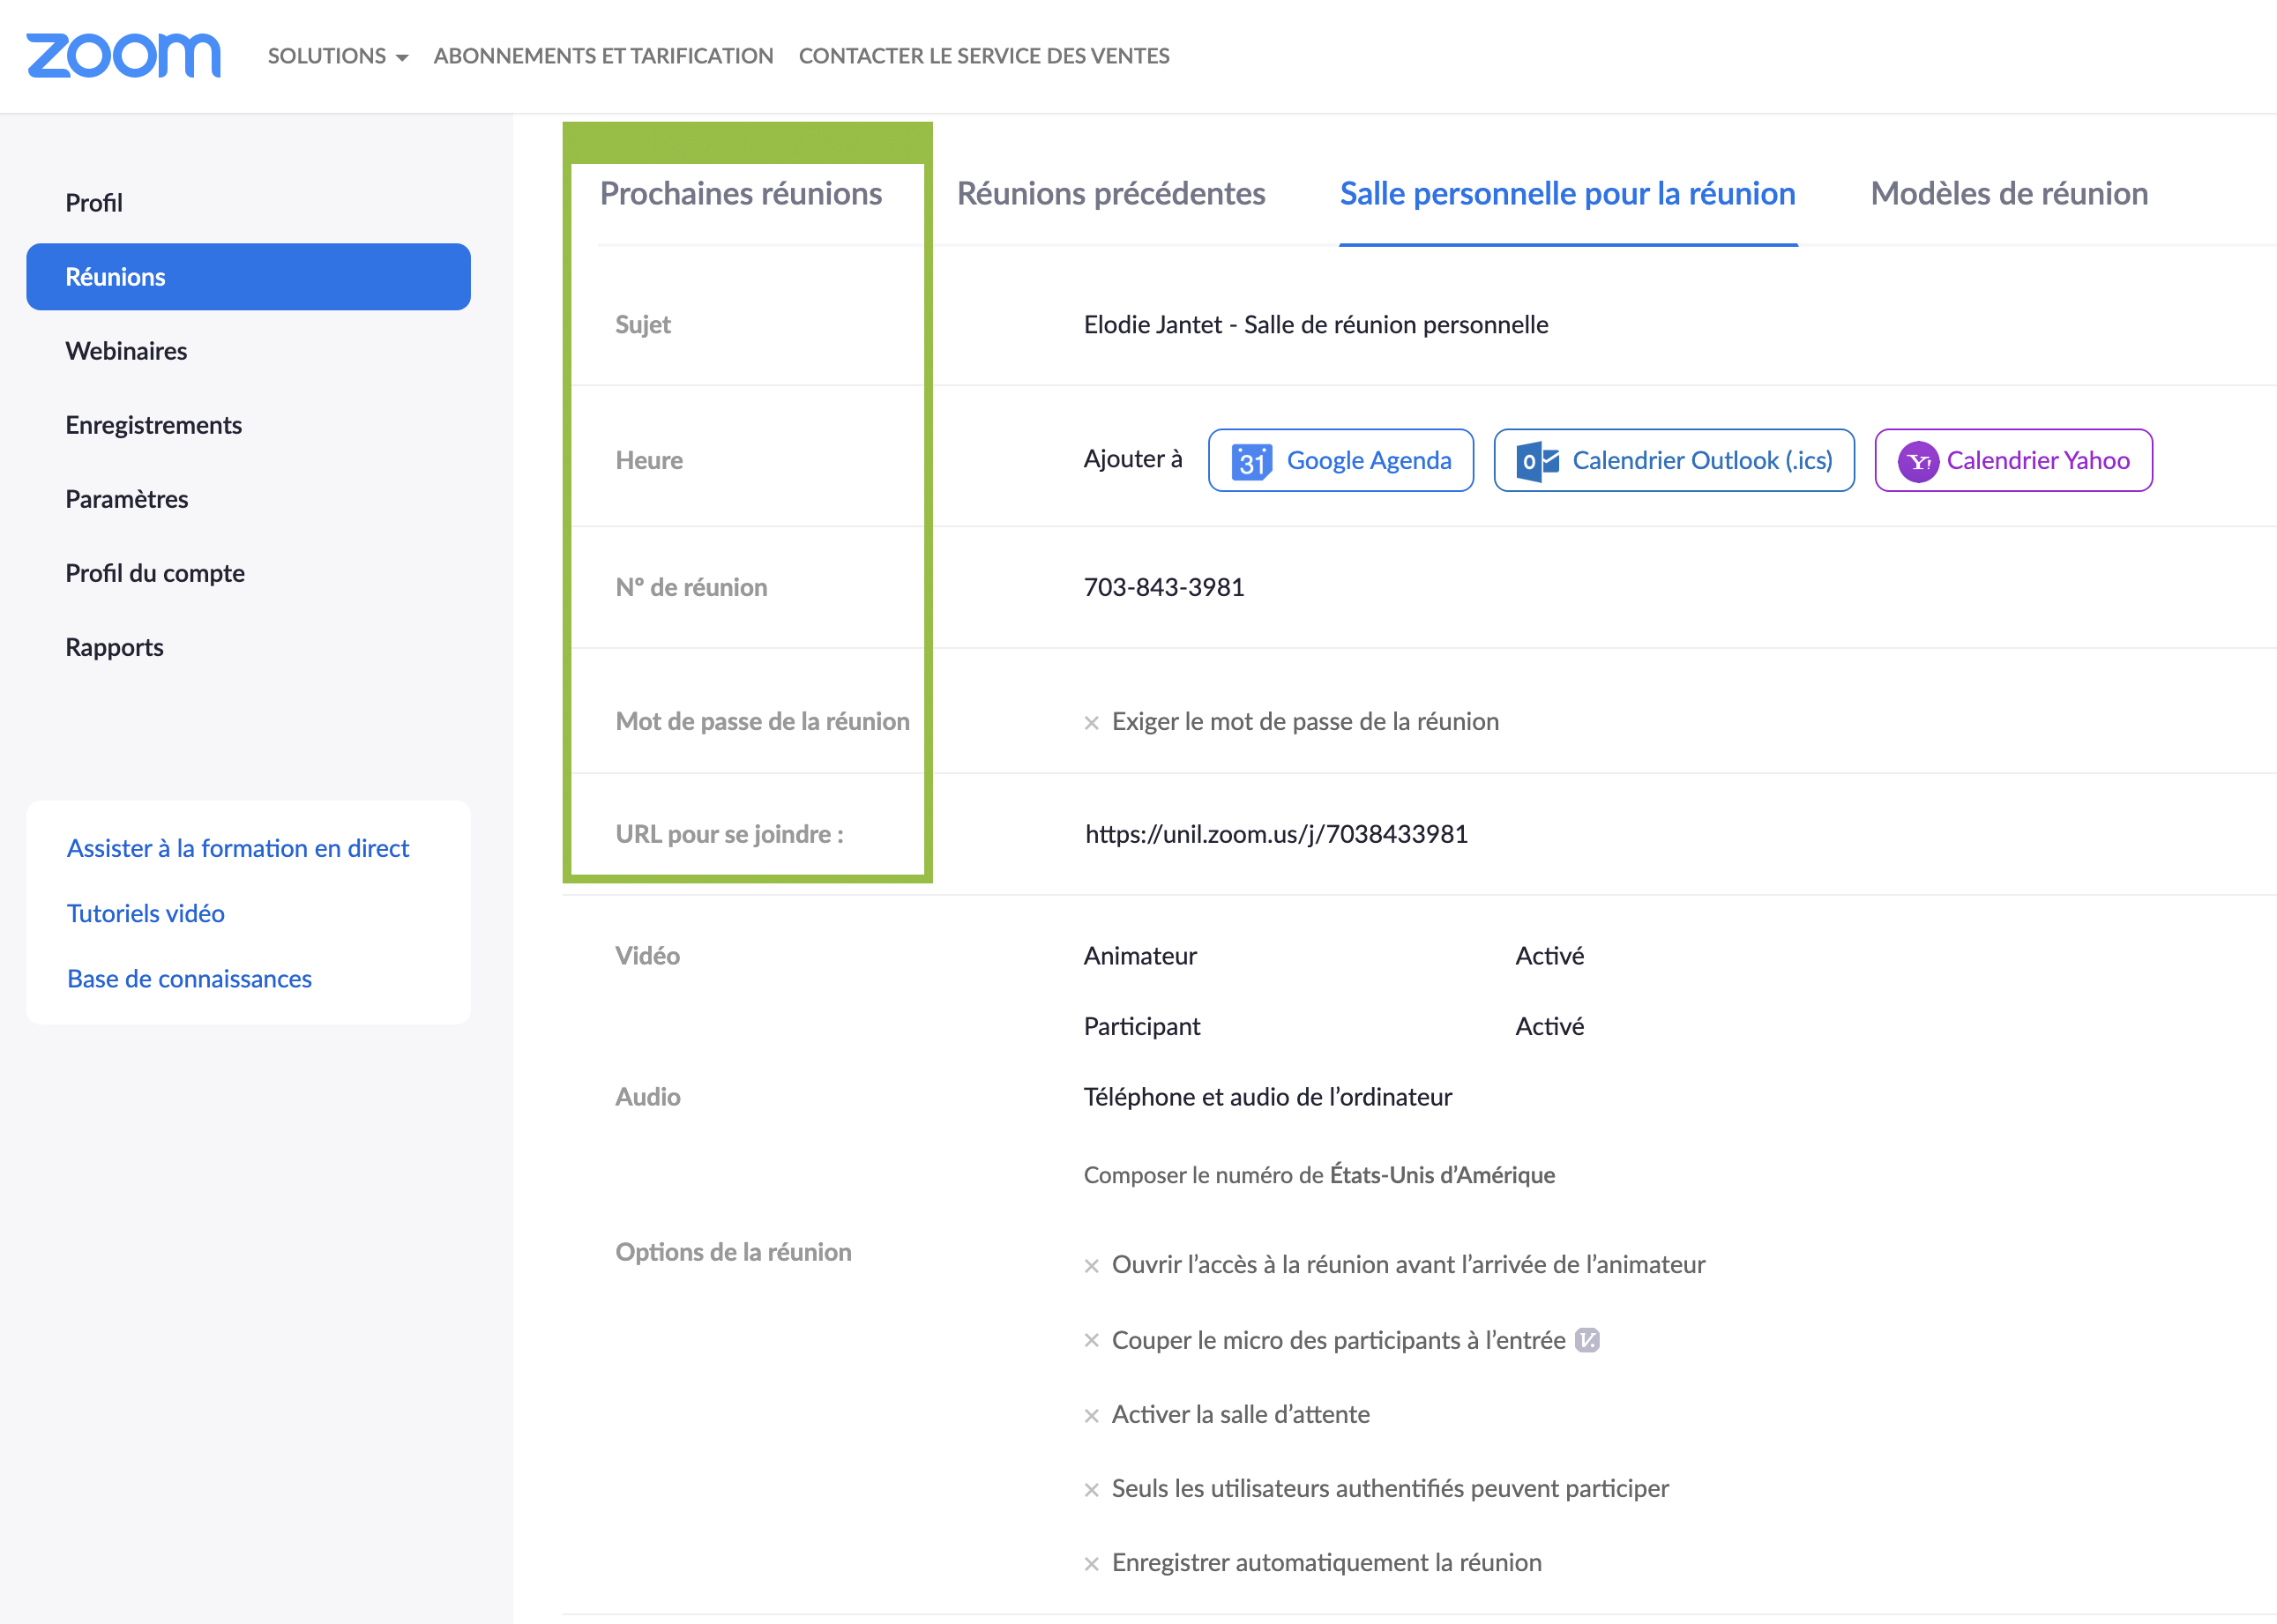This screenshot has width=2277, height=1624.
Task: Click the Yahoo calendar icon
Action: point(1917,461)
